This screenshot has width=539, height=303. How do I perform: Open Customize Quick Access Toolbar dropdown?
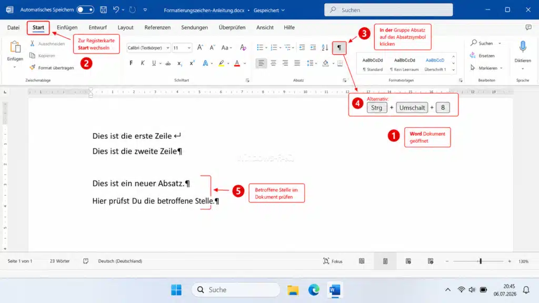pos(145,10)
